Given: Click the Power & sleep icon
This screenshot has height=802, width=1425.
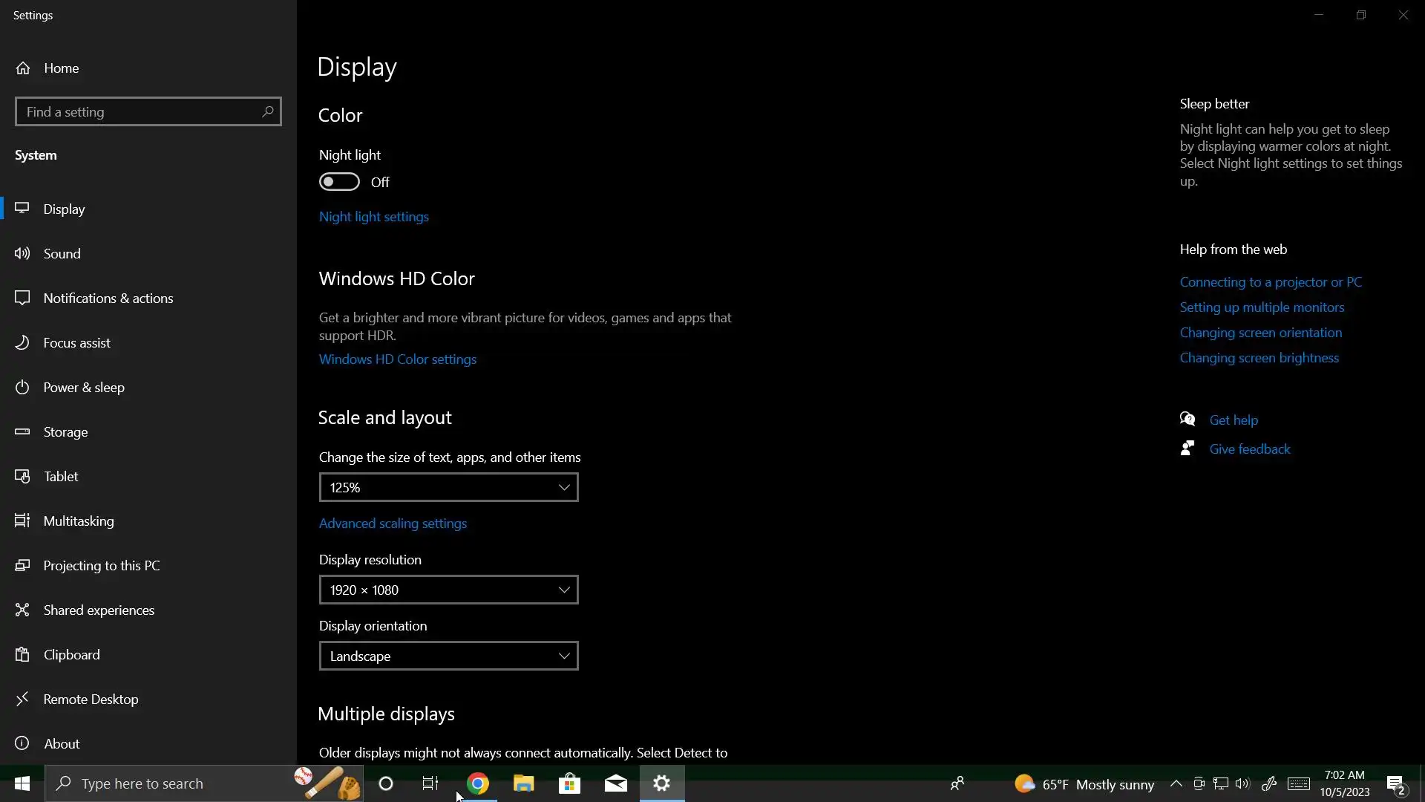Looking at the screenshot, I should click(23, 388).
